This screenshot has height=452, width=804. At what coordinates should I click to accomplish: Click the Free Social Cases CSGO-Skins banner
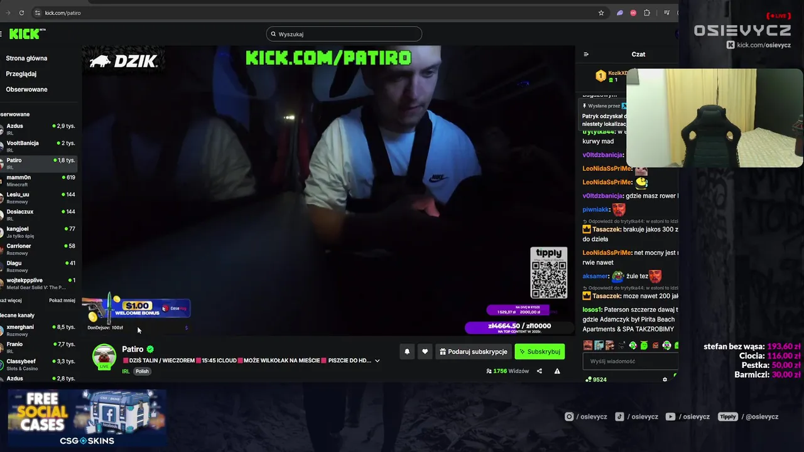(87, 418)
